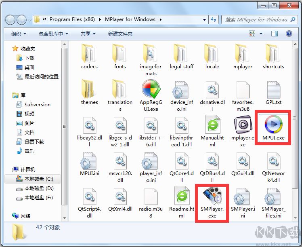
Task: Select the SMPlayer_files.ini file
Action: click(273, 203)
